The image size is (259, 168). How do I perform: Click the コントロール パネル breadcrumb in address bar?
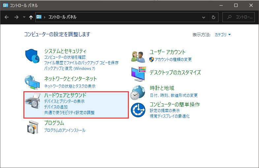(x=62, y=17)
